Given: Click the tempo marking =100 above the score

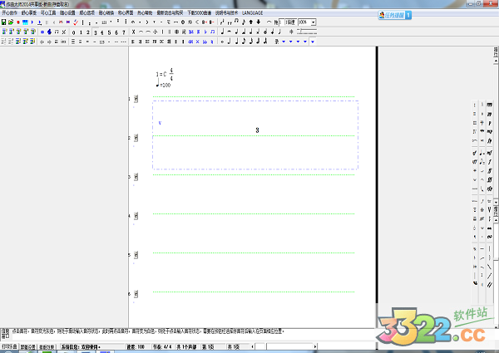Looking at the screenshot, I should tap(164, 84).
